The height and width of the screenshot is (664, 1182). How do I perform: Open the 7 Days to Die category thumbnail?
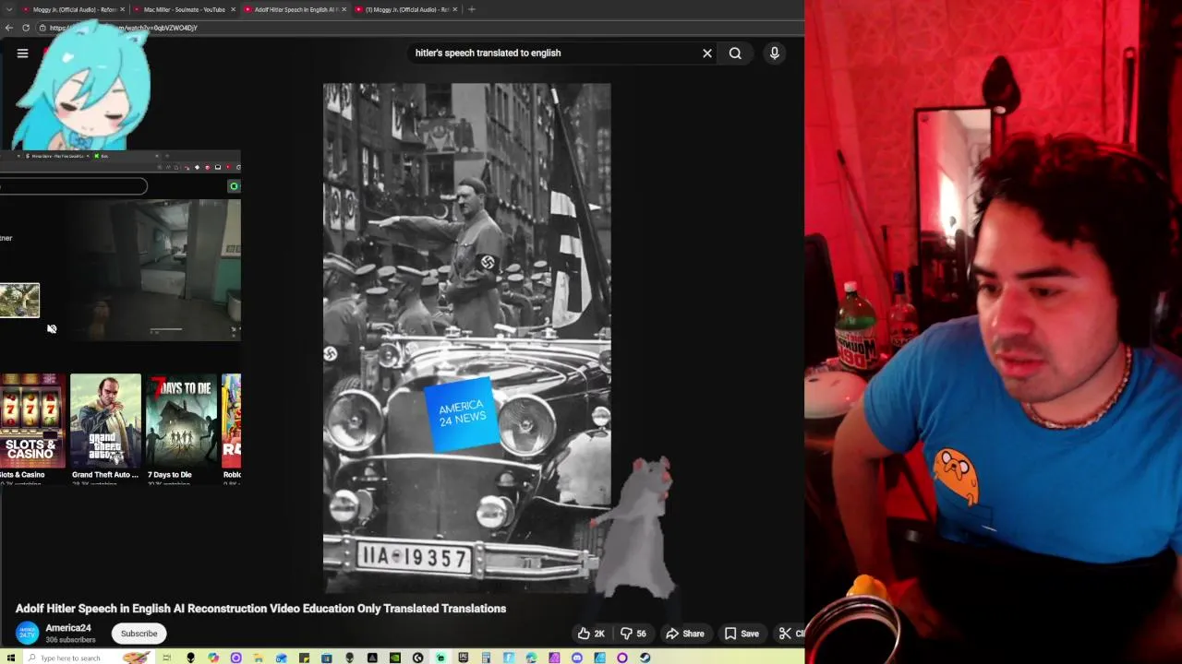coord(182,420)
